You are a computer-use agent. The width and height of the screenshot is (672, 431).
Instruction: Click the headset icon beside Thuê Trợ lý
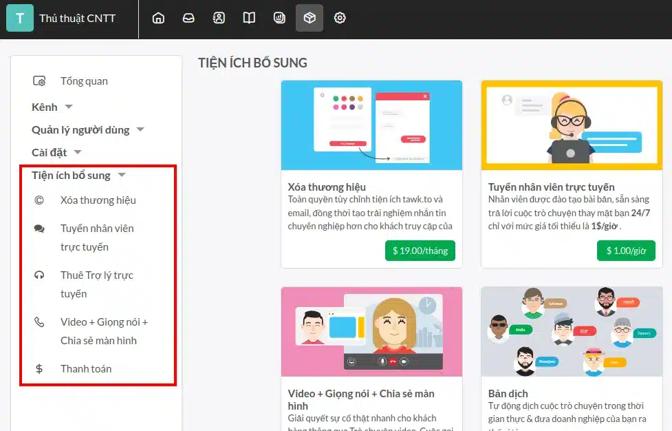(39, 275)
